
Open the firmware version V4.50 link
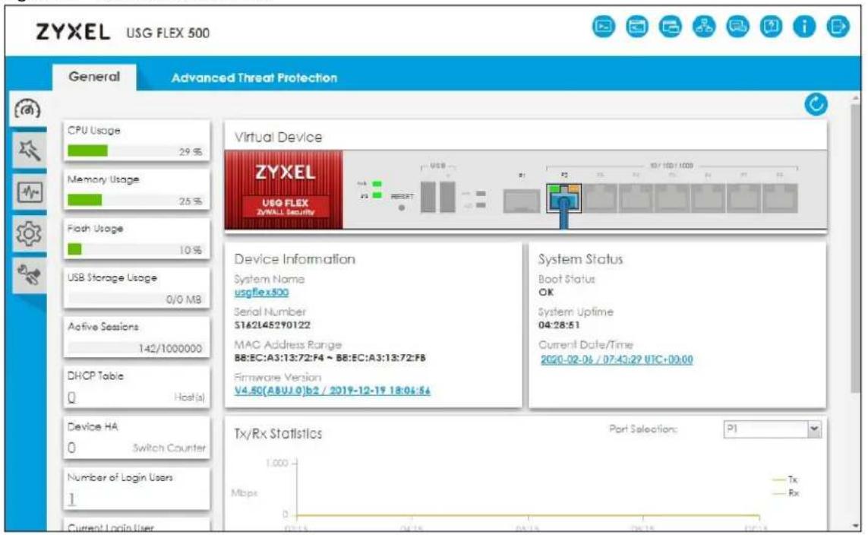[332, 391]
